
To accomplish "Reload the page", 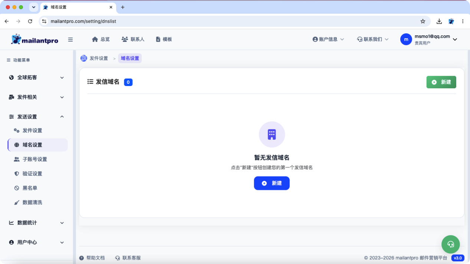I will tap(30, 22).
